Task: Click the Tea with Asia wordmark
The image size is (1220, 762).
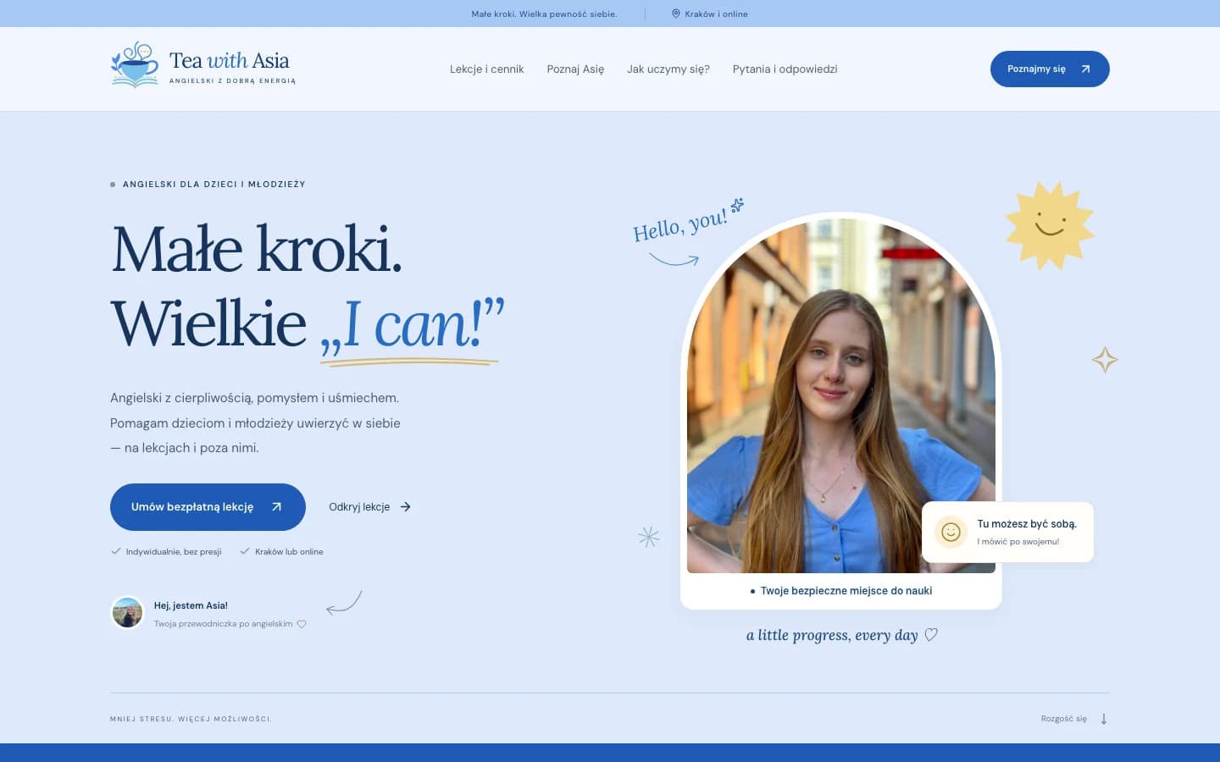Action: tap(230, 60)
